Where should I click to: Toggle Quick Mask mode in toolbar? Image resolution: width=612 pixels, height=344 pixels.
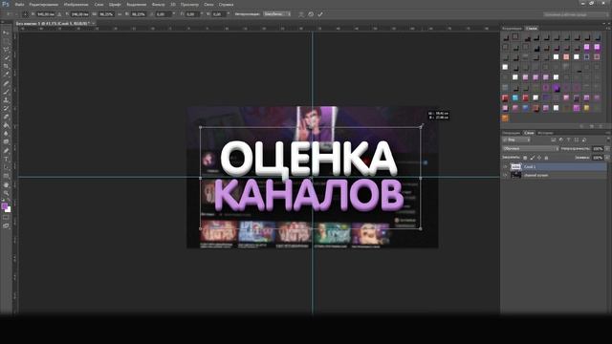(x=6, y=218)
